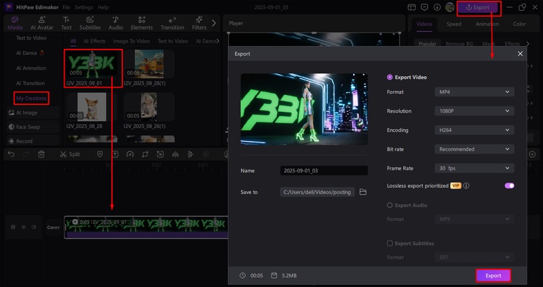Screen dimensions: 543x287
Task: Open AI Image sidebar section
Action: (33, 113)
